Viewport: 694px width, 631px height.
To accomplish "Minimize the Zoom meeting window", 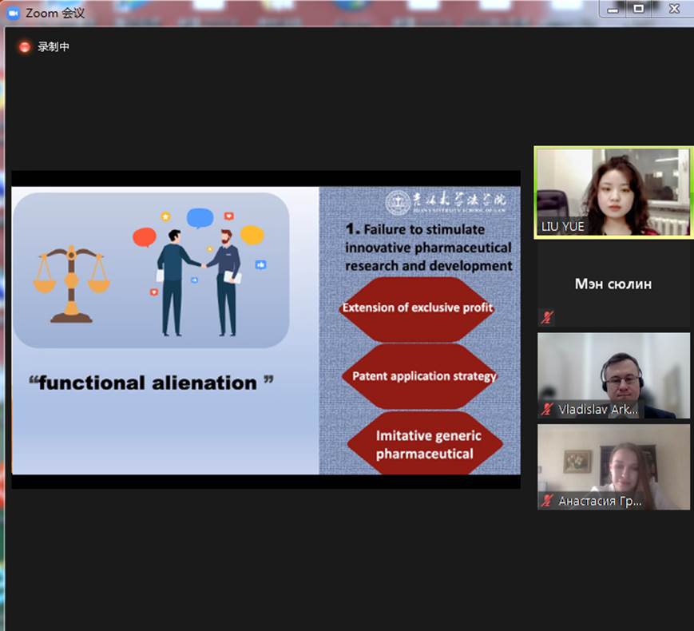I will click(613, 9).
